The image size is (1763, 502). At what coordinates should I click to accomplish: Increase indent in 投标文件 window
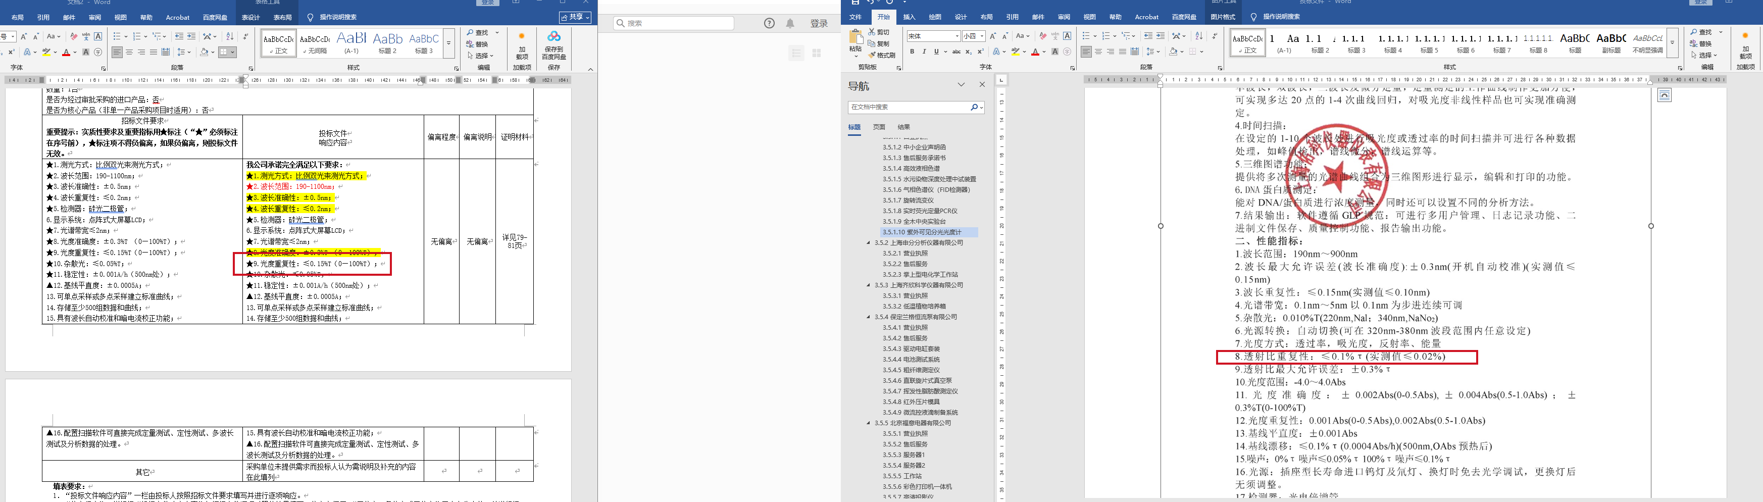tap(1161, 36)
